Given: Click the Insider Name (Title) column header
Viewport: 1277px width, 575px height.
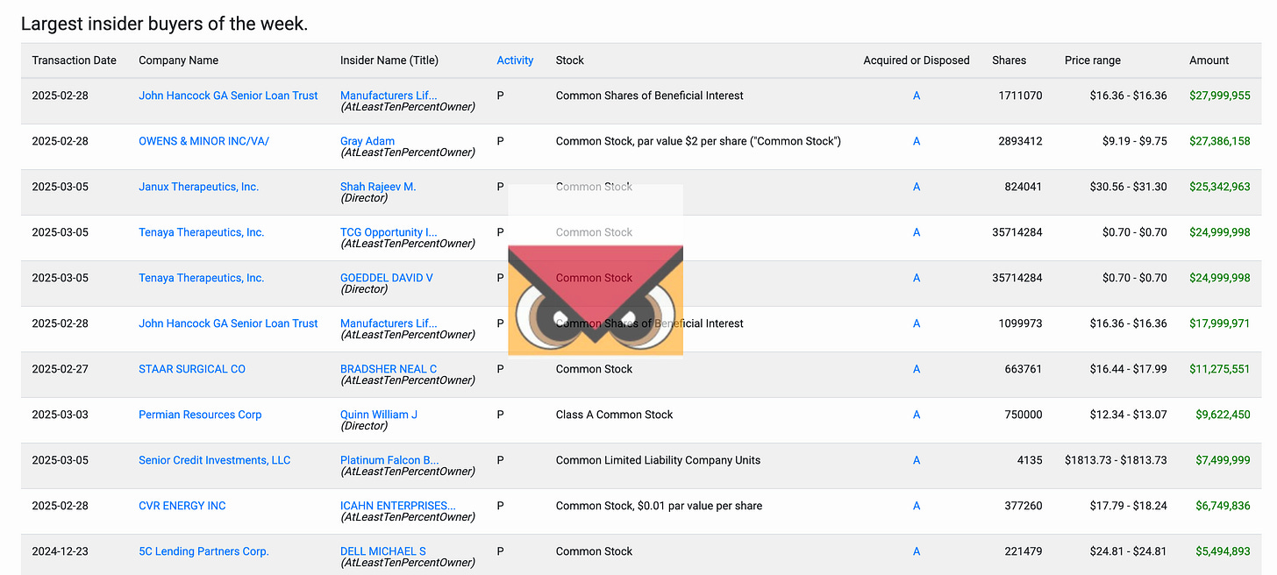Looking at the screenshot, I should (389, 60).
